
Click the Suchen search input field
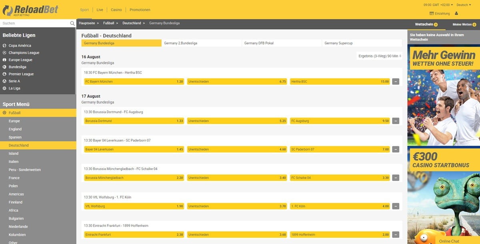pyautogui.click(x=35, y=24)
